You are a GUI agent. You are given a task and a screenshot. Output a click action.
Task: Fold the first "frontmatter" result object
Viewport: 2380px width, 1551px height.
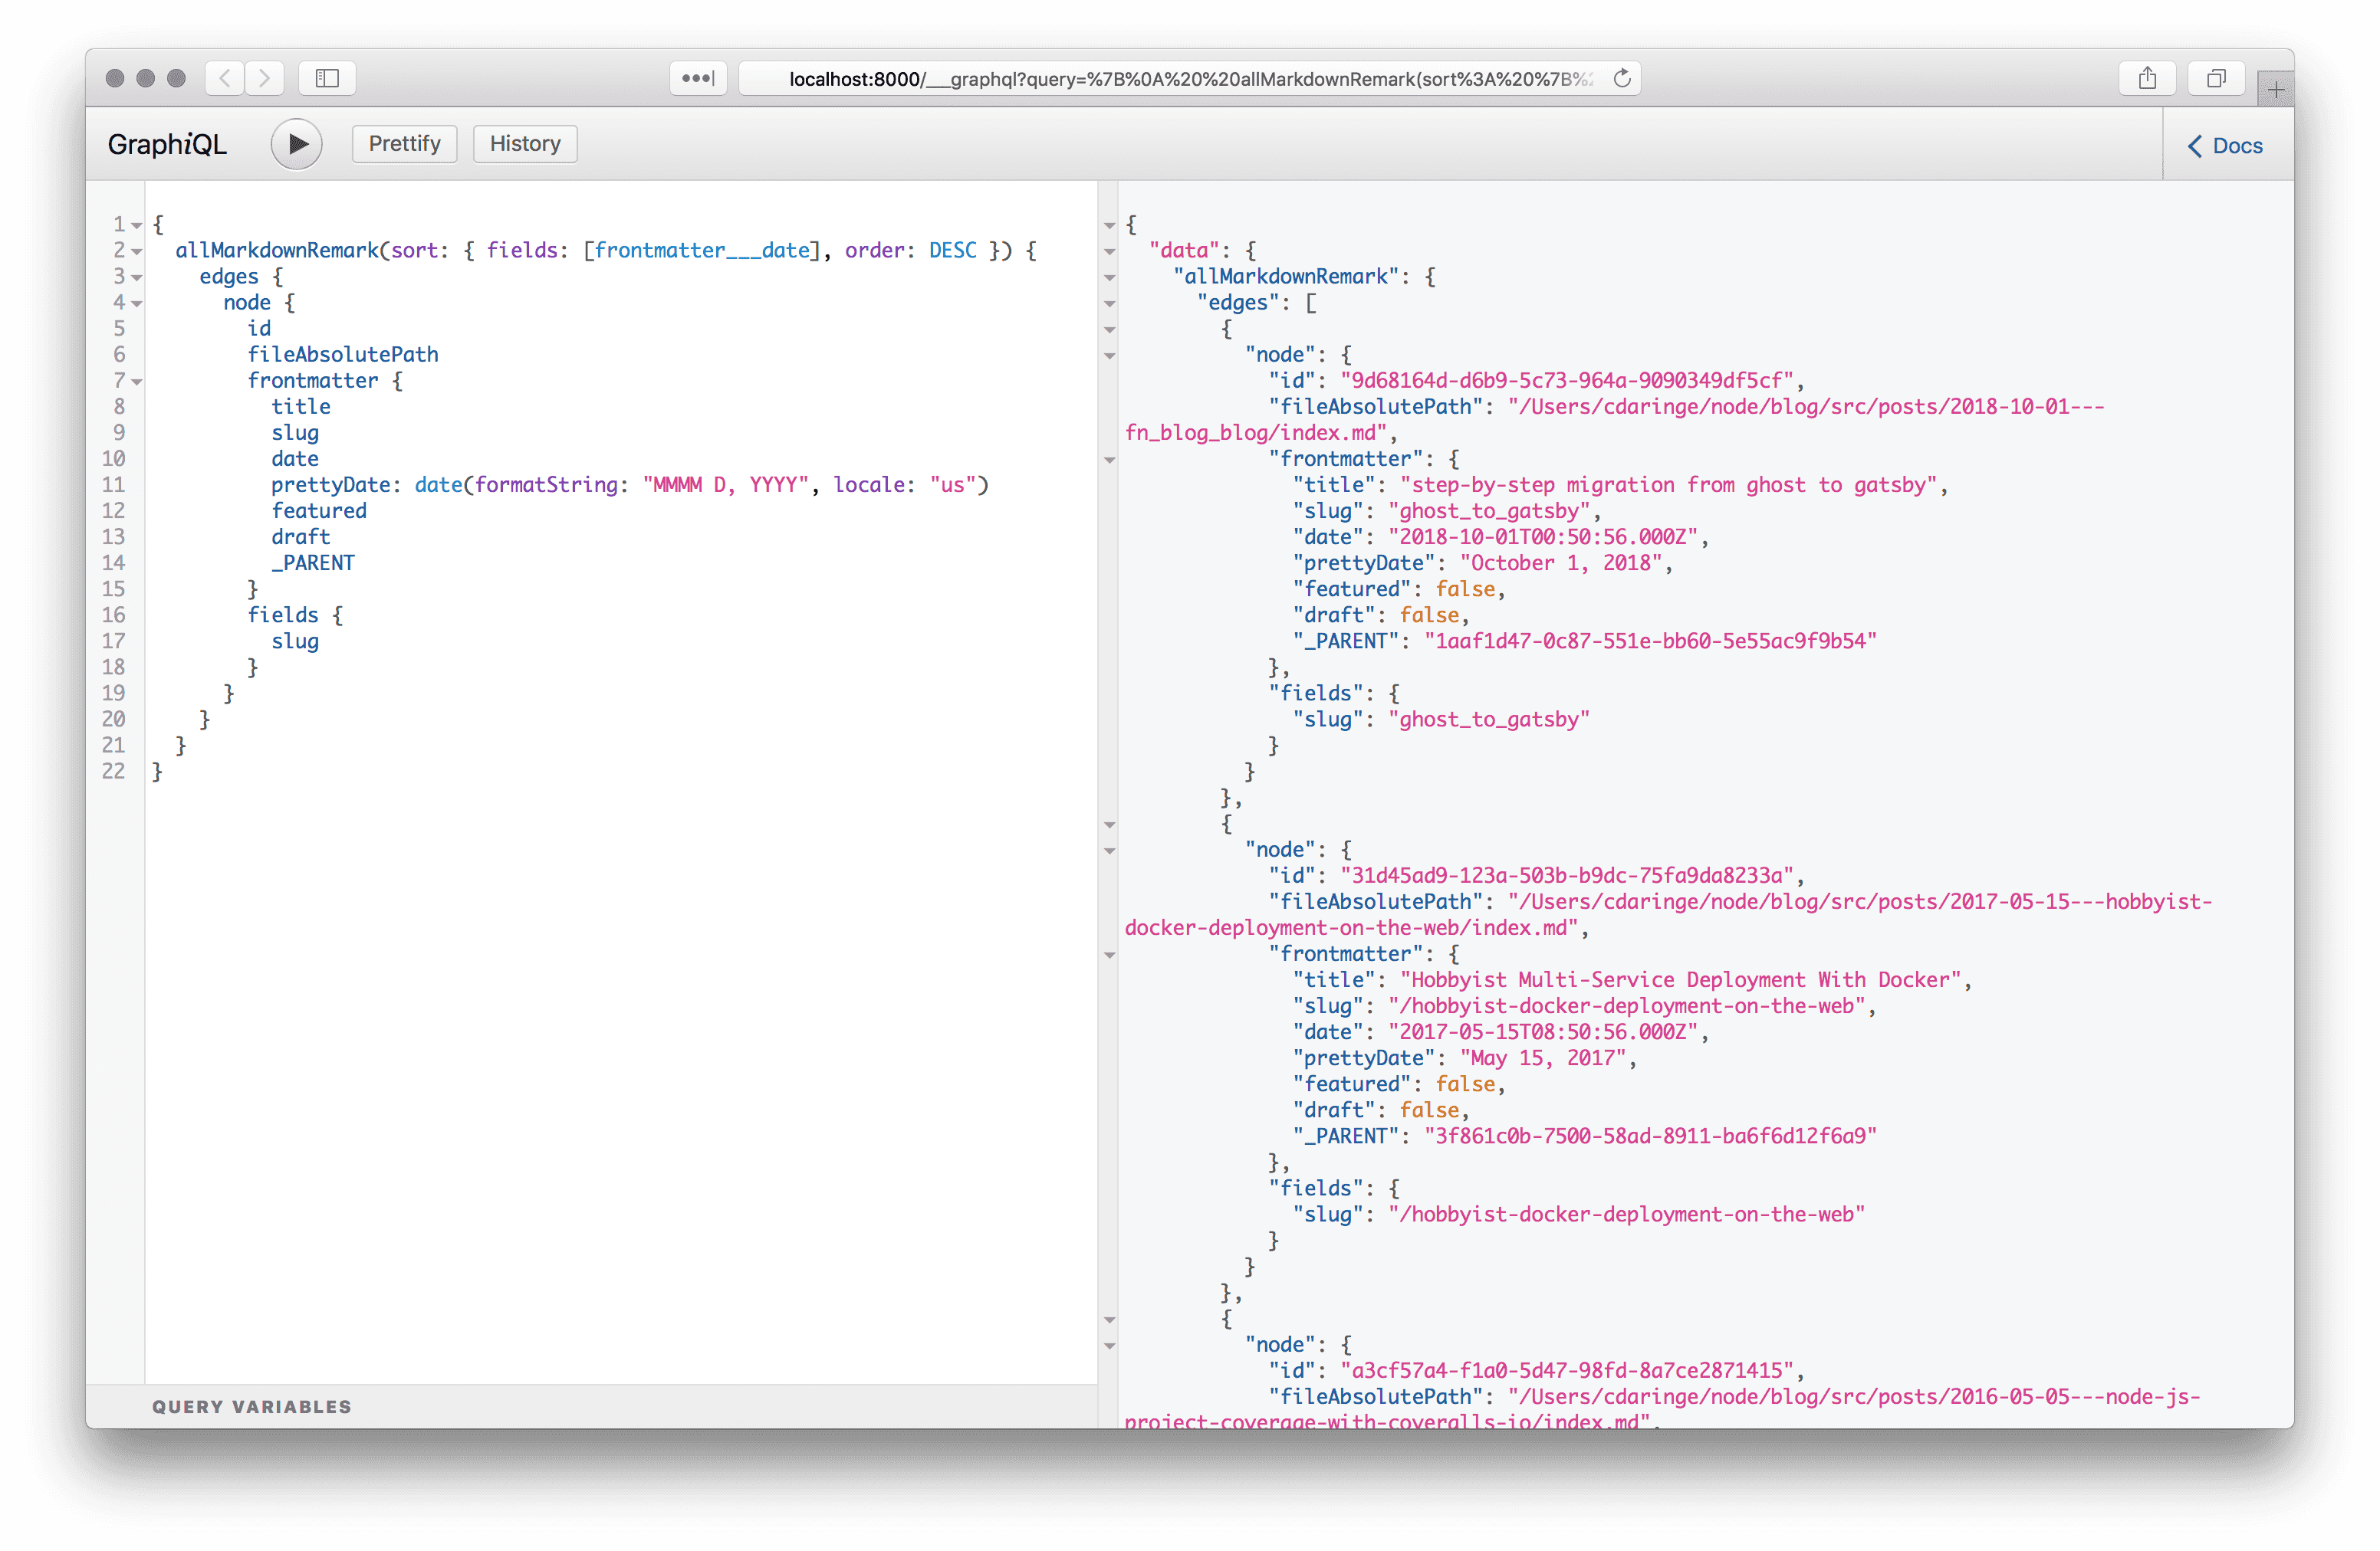(1109, 460)
